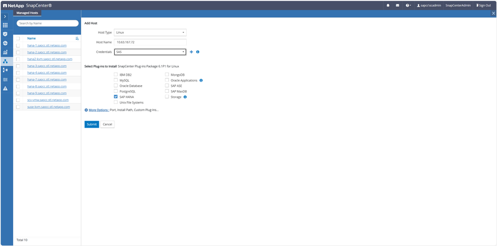Open hana-2.sapcc.stl.netapp.com host link
This screenshot has height=246, width=497.
click(x=47, y=52)
